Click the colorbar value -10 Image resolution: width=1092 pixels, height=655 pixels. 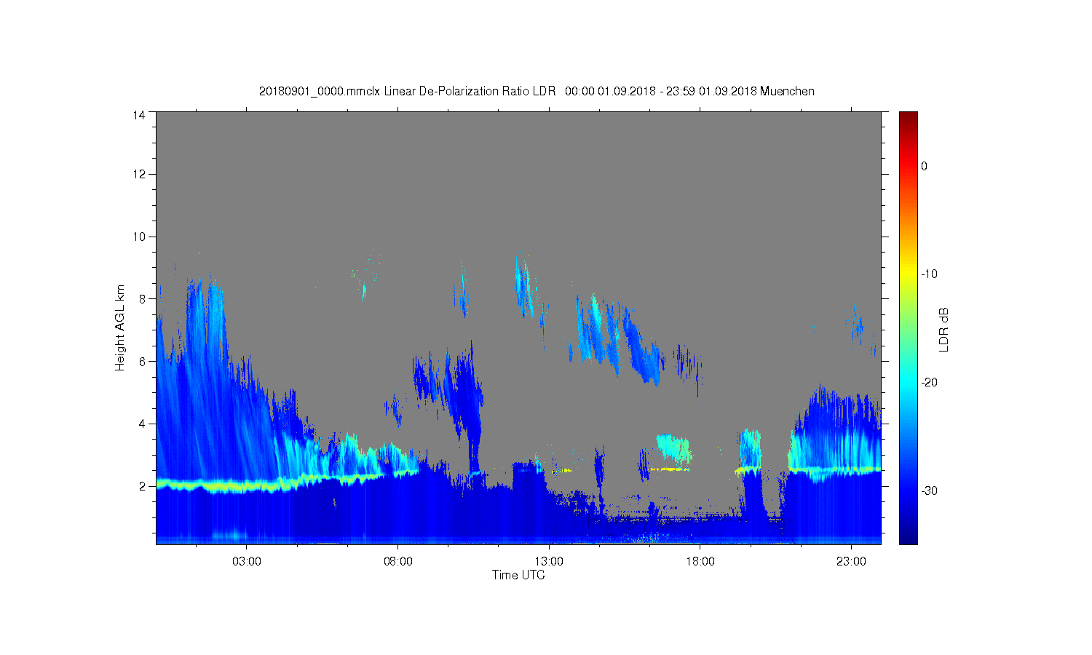[929, 274]
